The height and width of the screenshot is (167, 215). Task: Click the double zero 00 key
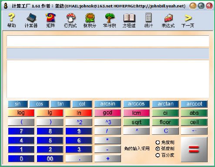pos(50,159)
